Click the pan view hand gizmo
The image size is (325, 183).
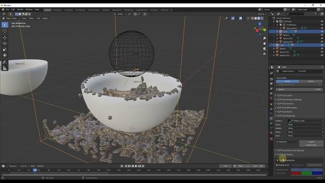264,44
